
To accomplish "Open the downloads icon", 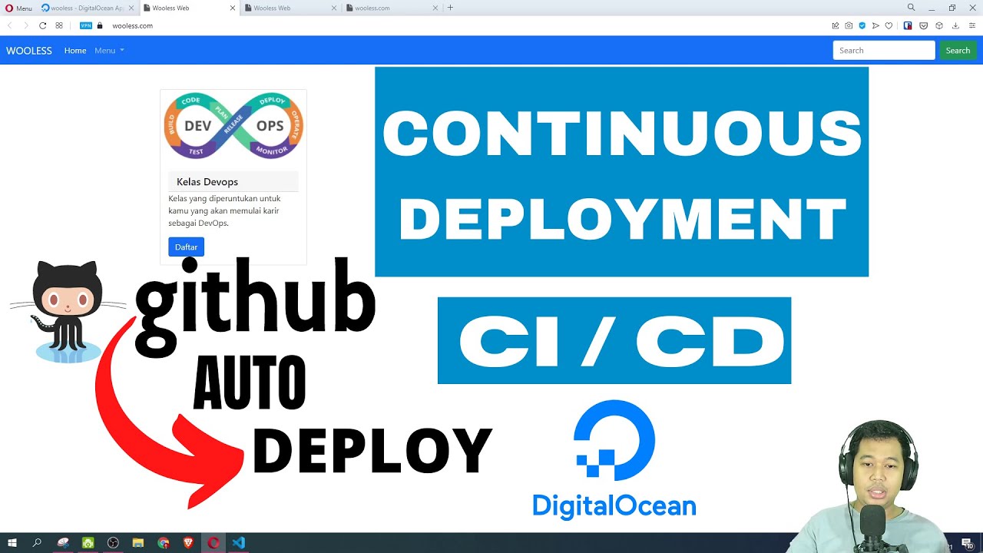I will tap(955, 25).
